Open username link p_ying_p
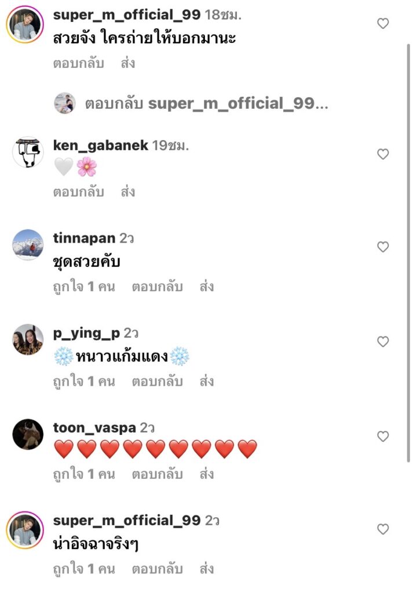This screenshot has width=413, height=593. (86, 334)
